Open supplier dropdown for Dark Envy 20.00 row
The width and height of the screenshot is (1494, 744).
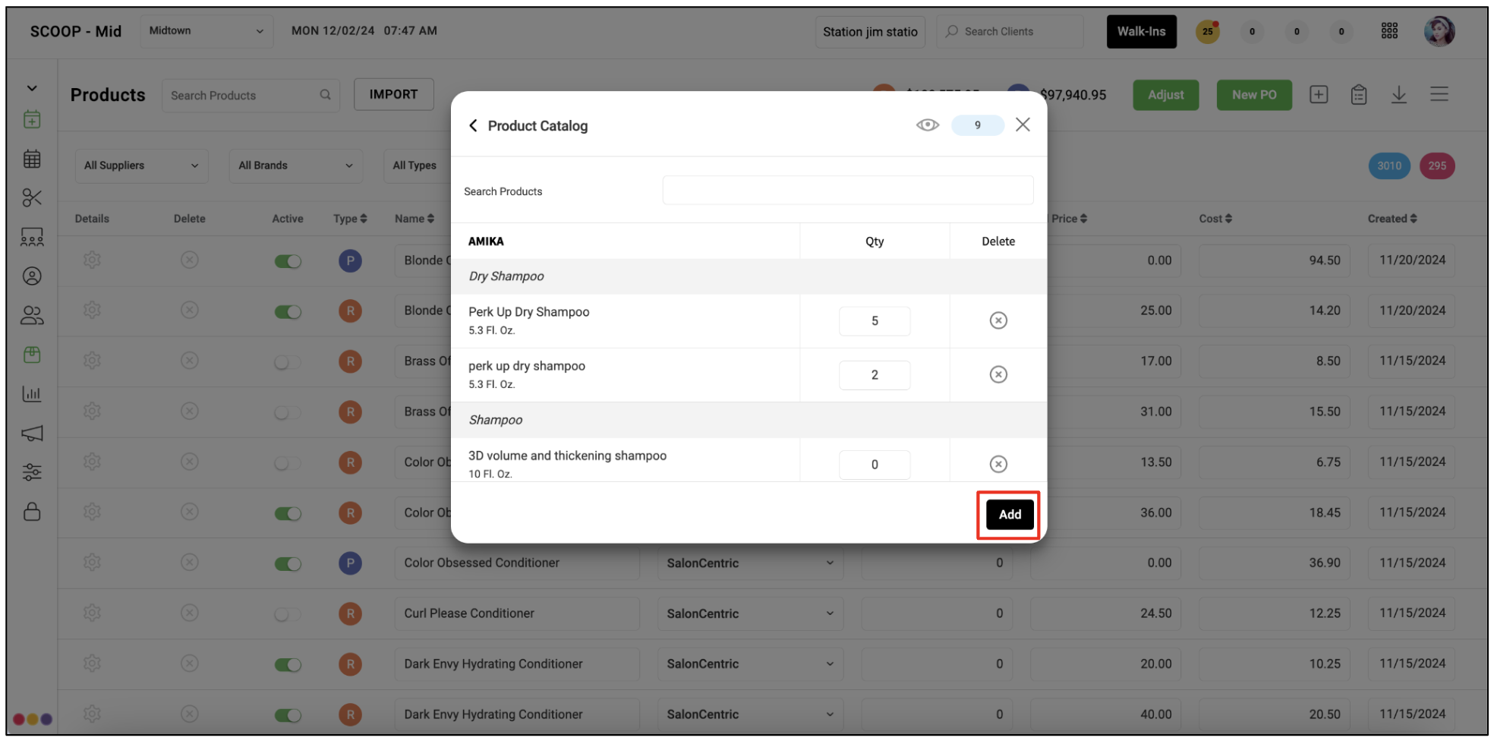coord(750,664)
